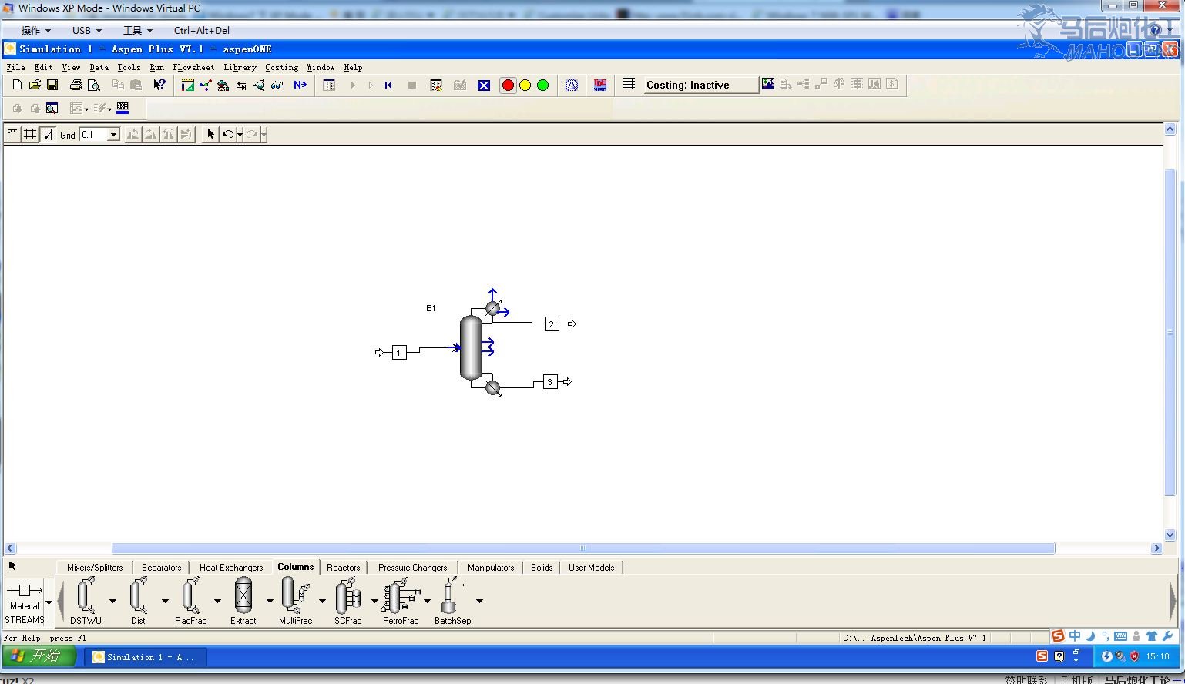This screenshot has width=1185, height=684.
Task: Select the PetroFrac column model icon
Action: pos(401,596)
